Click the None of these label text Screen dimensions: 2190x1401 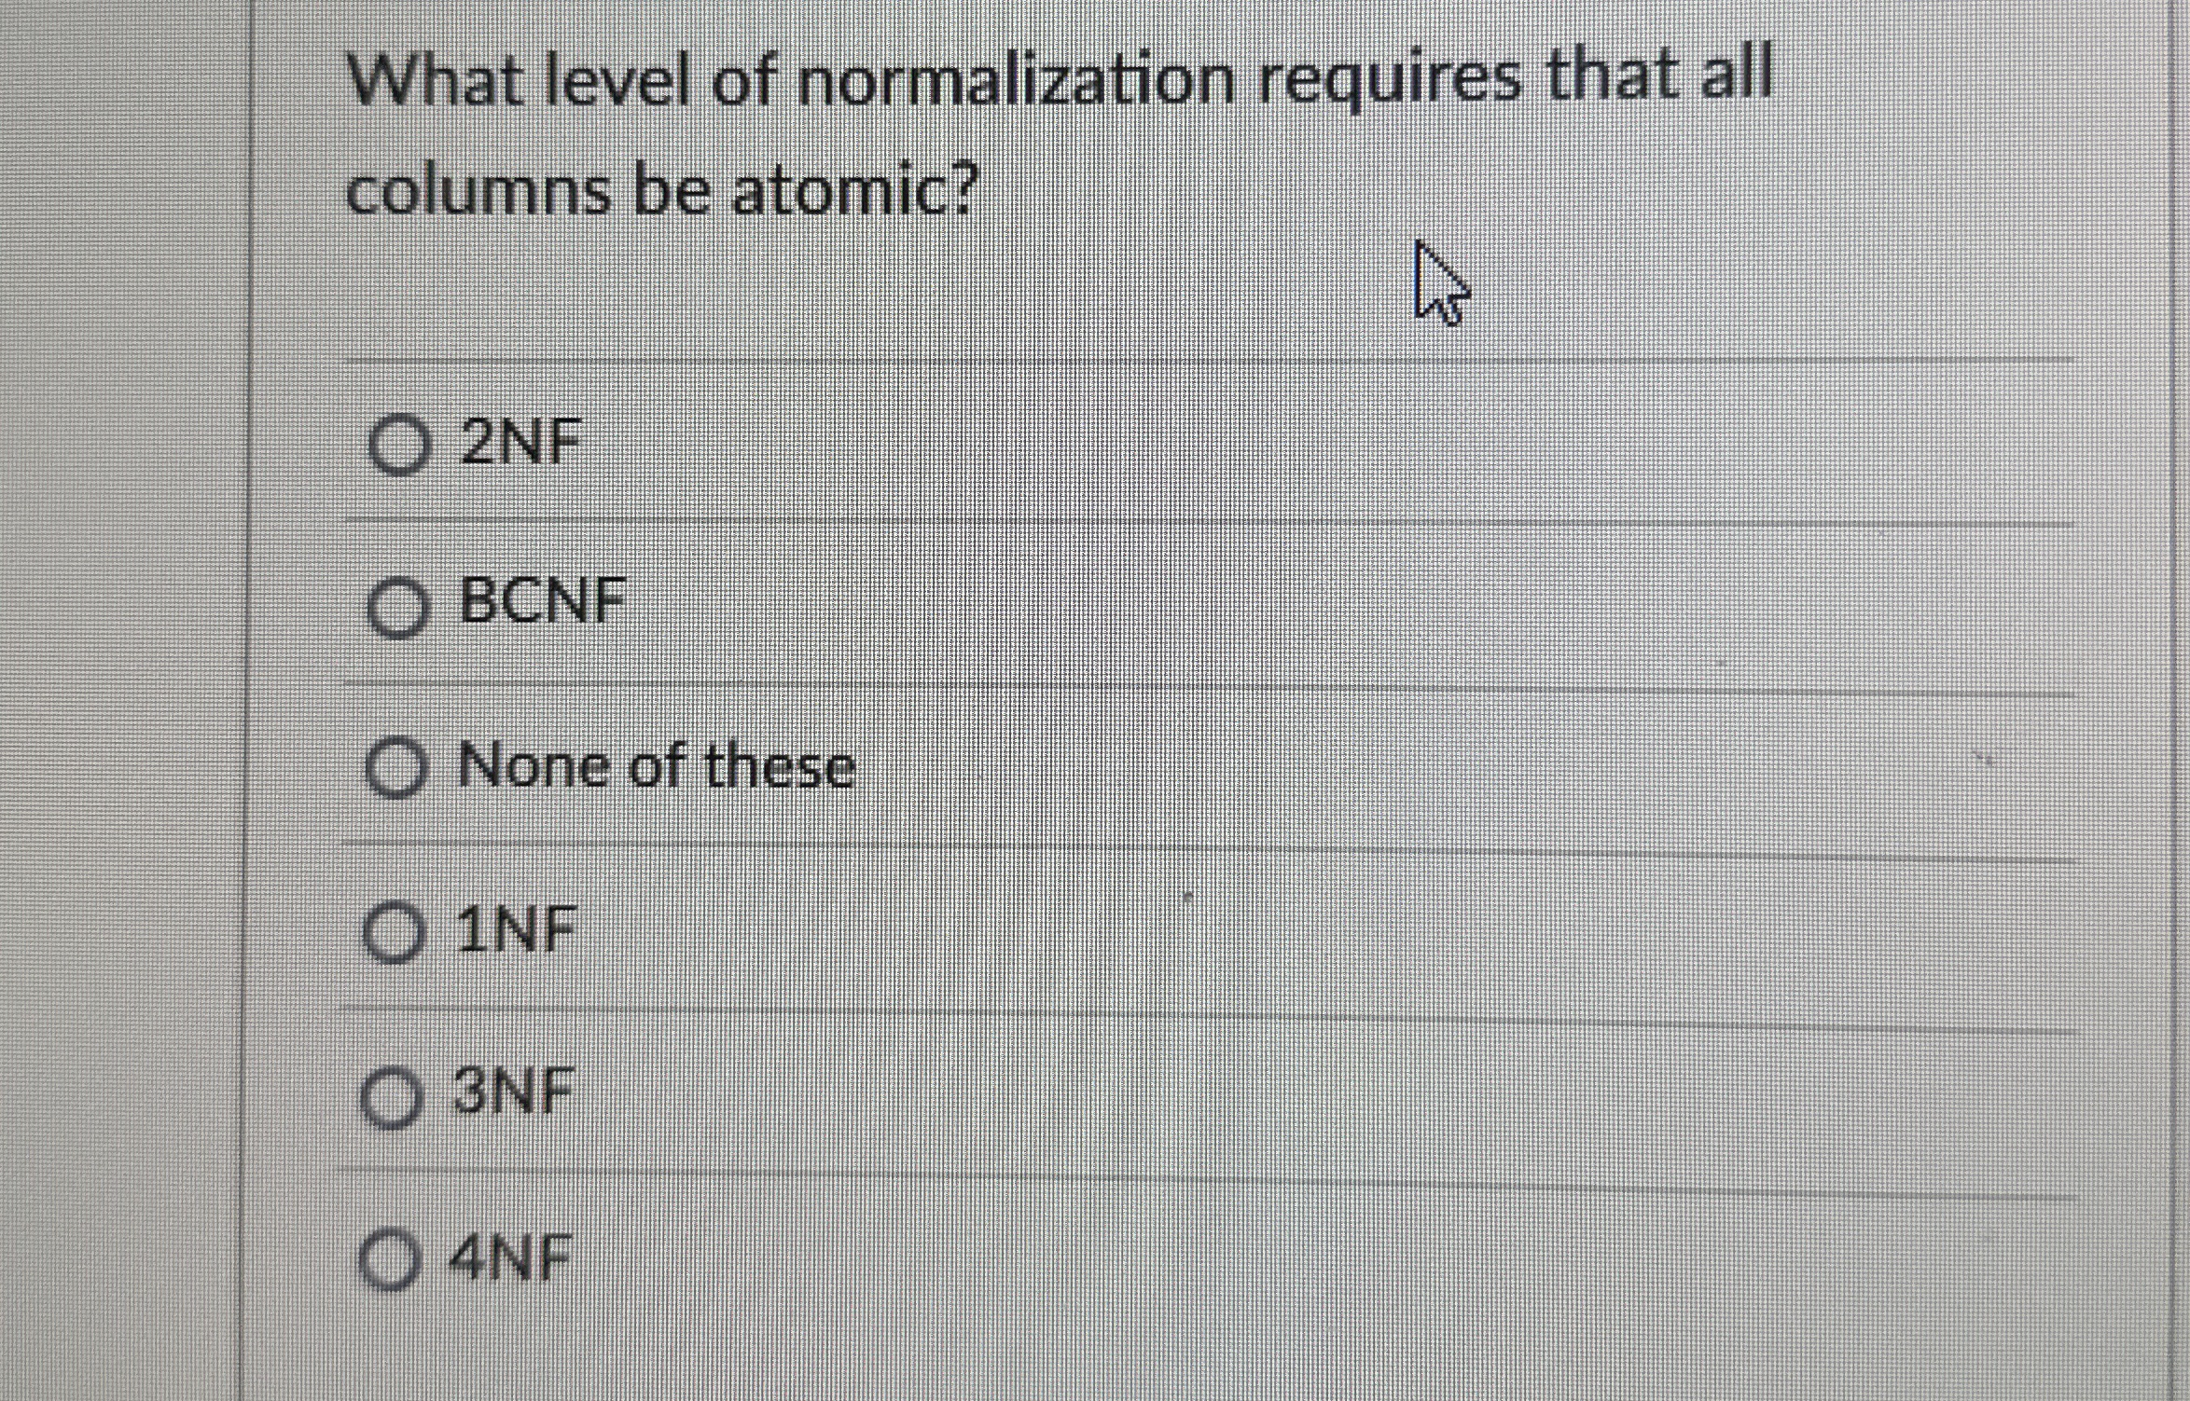[653, 768]
